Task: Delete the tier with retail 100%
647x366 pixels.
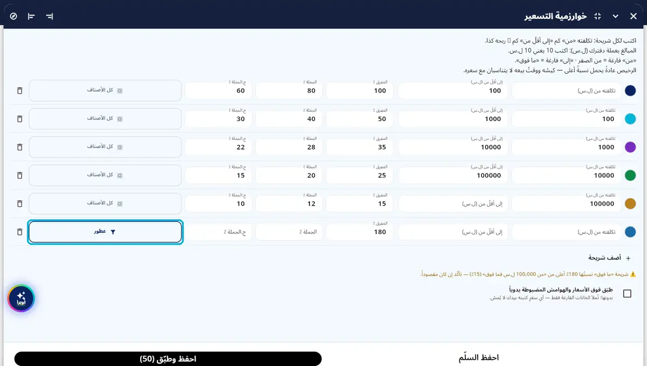Action: tap(20, 90)
